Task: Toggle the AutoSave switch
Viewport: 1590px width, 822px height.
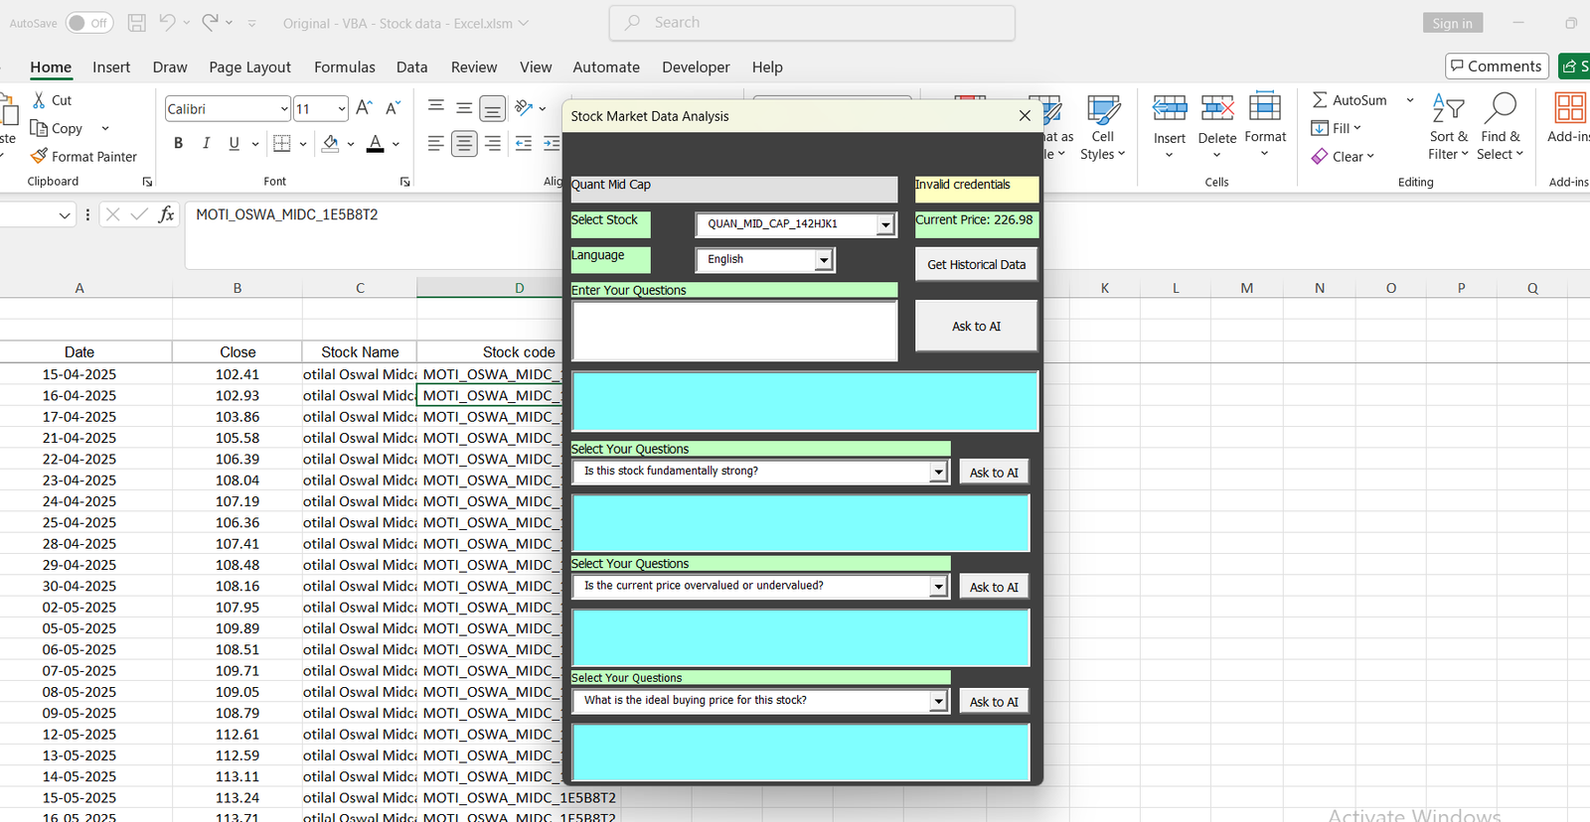Action: coord(89,23)
